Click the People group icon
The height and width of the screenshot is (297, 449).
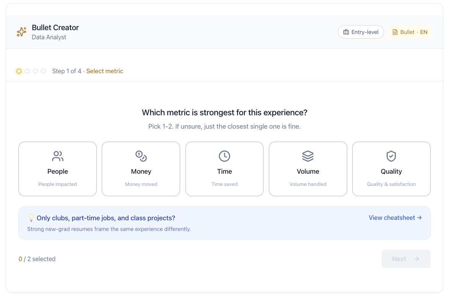[x=57, y=156]
